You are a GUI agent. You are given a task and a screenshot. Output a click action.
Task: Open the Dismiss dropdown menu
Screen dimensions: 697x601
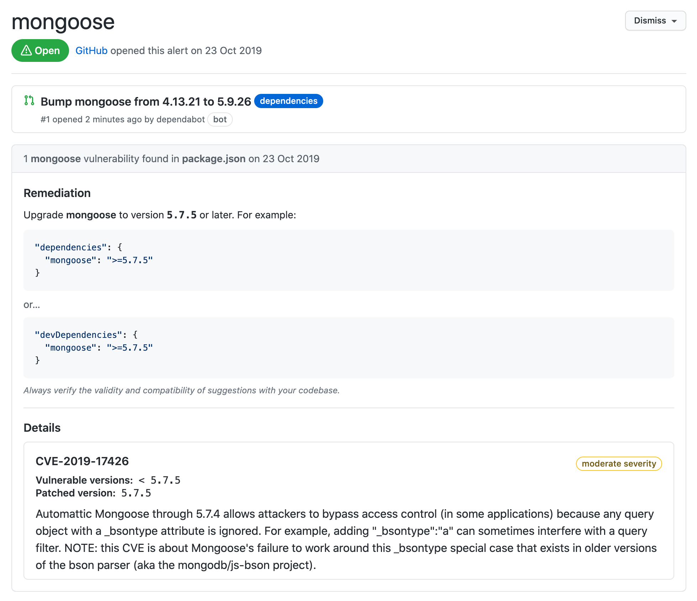click(655, 21)
